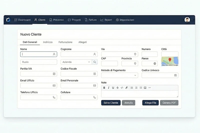Toggle italic in Note editor
The height and width of the screenshot is (133, 200).
(x=108, y=88)
